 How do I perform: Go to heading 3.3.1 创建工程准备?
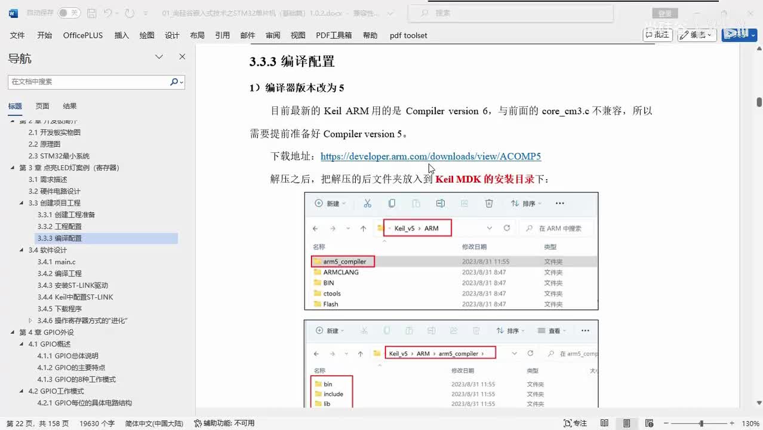pos(66,214)
